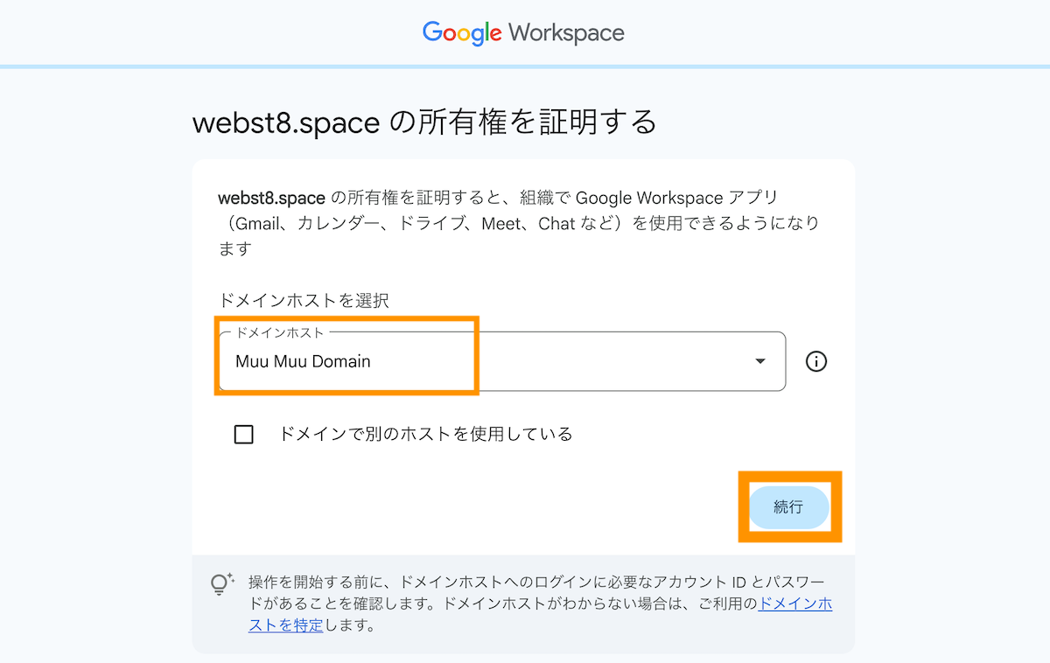Click the description paragraph mentioning Gmail
Viewport: 1050px width, 663px height.
coord(518,223)
